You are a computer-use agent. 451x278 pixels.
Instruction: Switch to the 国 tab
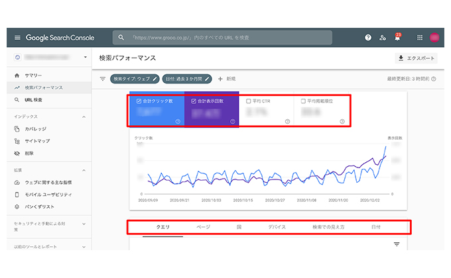(x=239, y=227)
